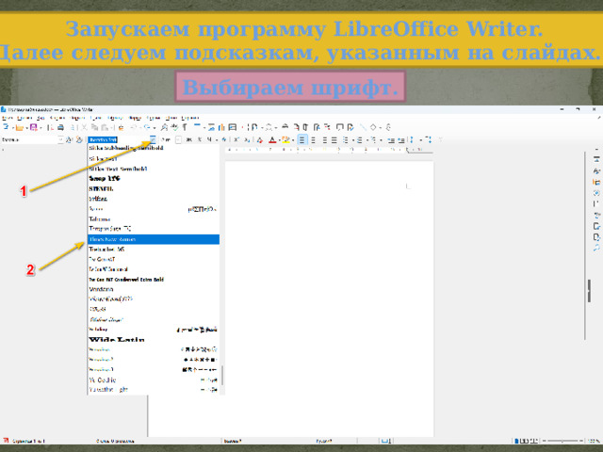Open the paragraph style dropdown arrow

click(60, 140)
